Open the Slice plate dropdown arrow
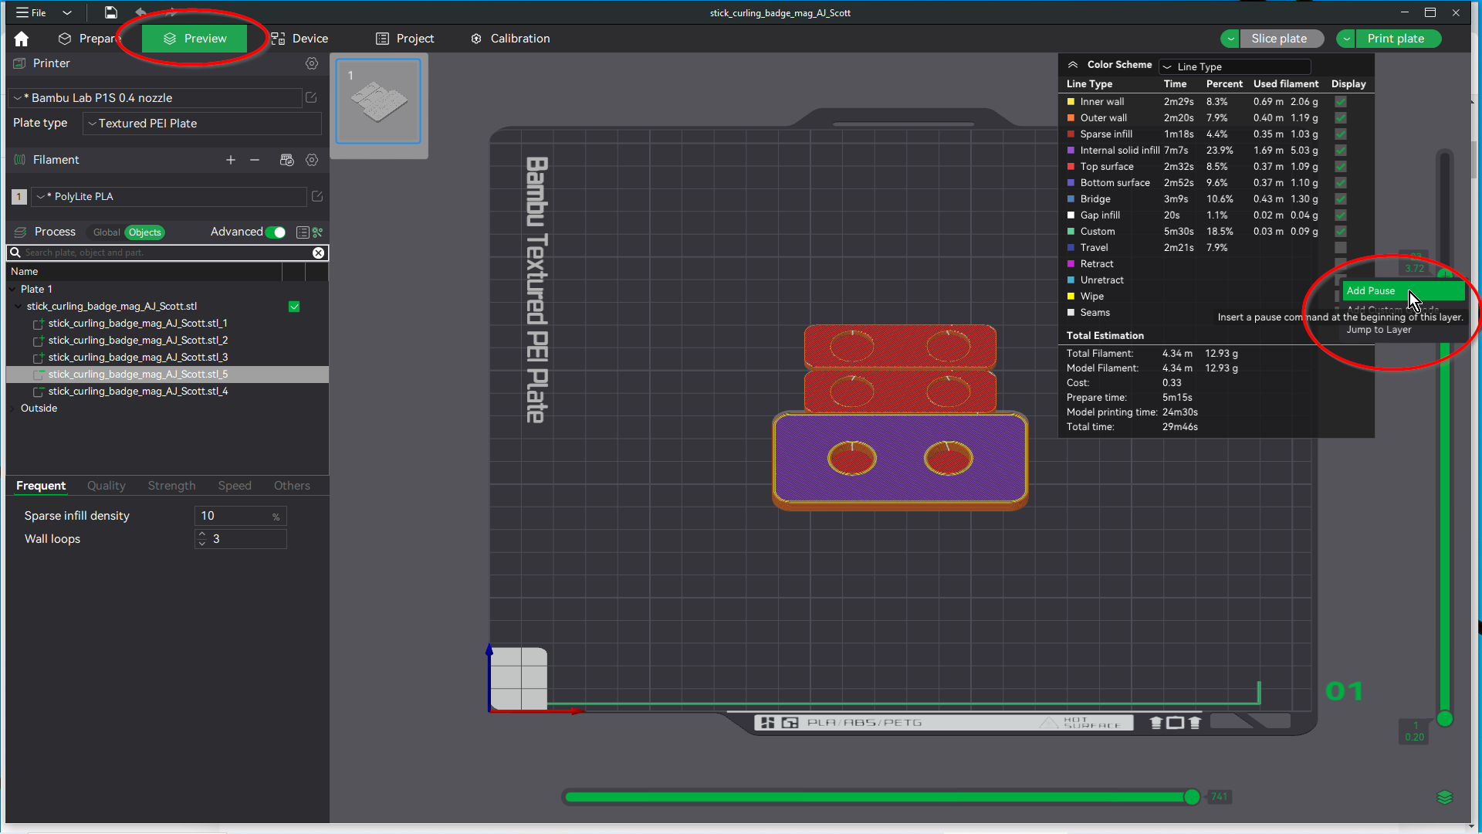The image size is (1482, 834). [x=1231, y=39]
